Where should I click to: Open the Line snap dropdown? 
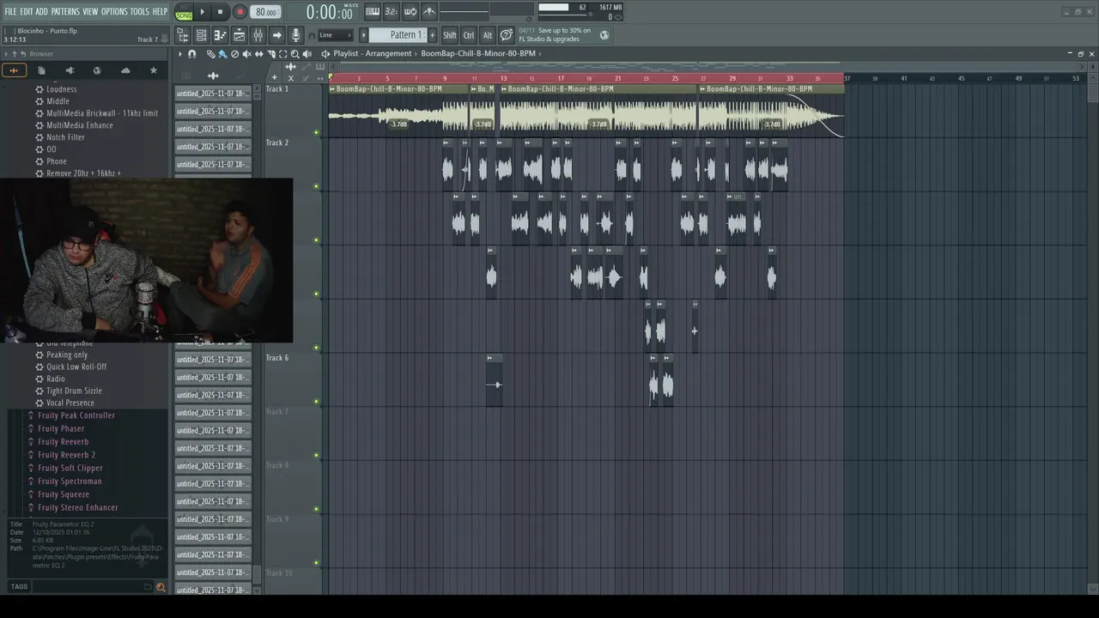[x=335, y=35]
